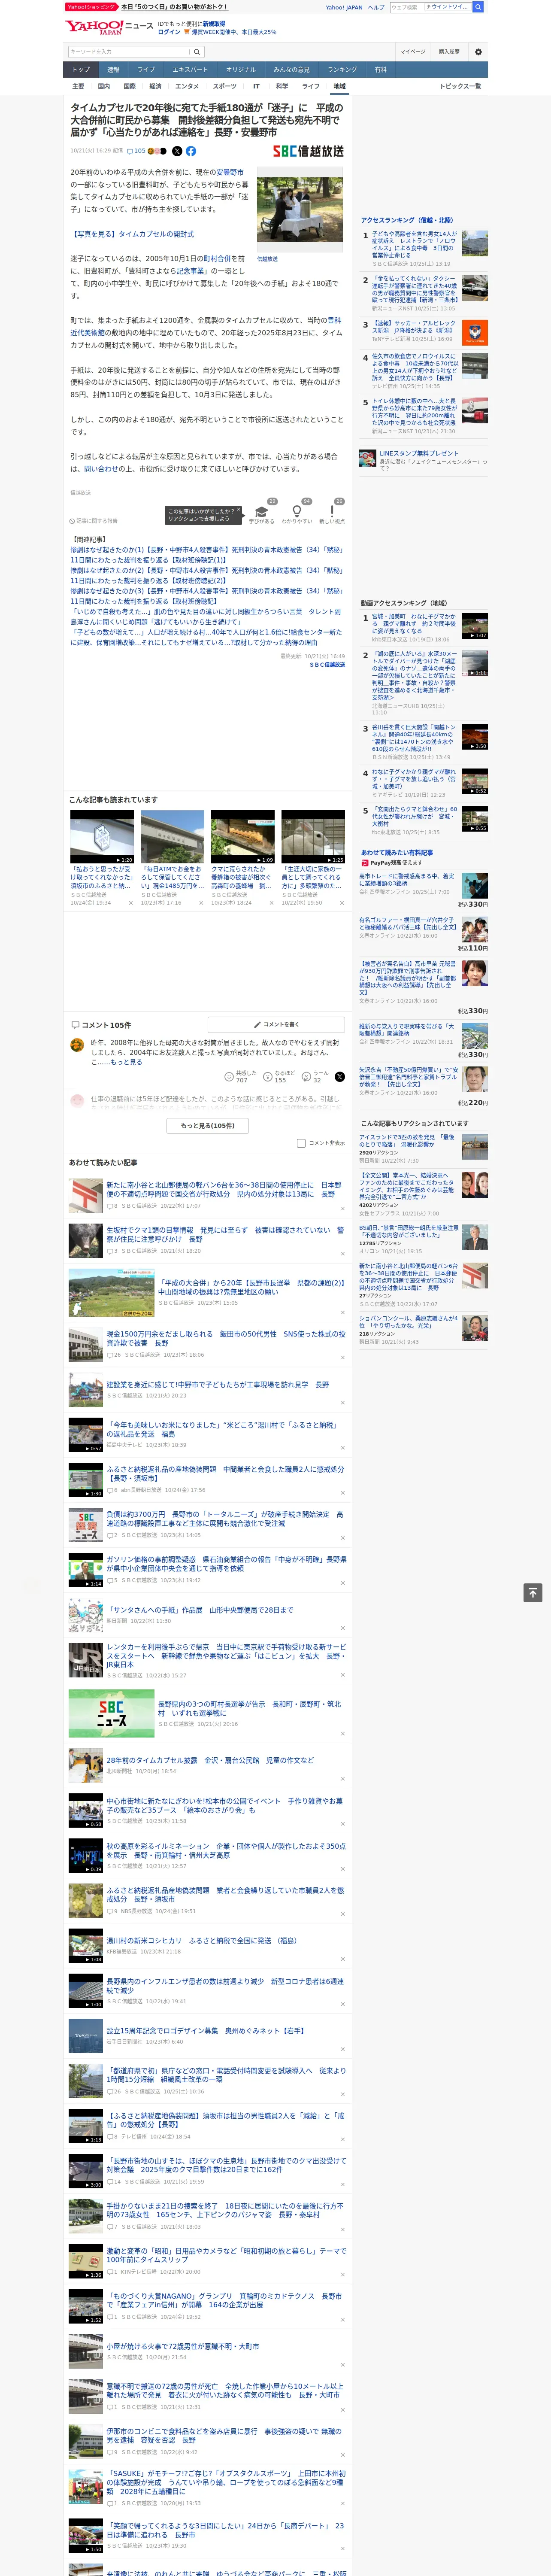The width and height of the screenshot is (551, 2576).
Task: Click the comment bubble count 105
Action: click(x=135, y=151)
